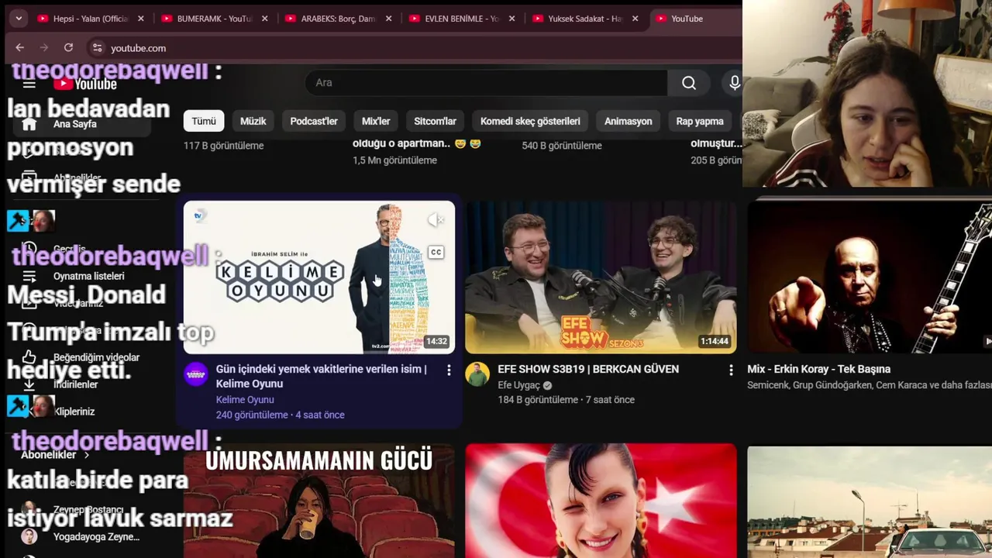Image resolution: width=992 pixels, height=558 pixels.
Task: Select the Tümü filter chip
Action: [204, 121]
